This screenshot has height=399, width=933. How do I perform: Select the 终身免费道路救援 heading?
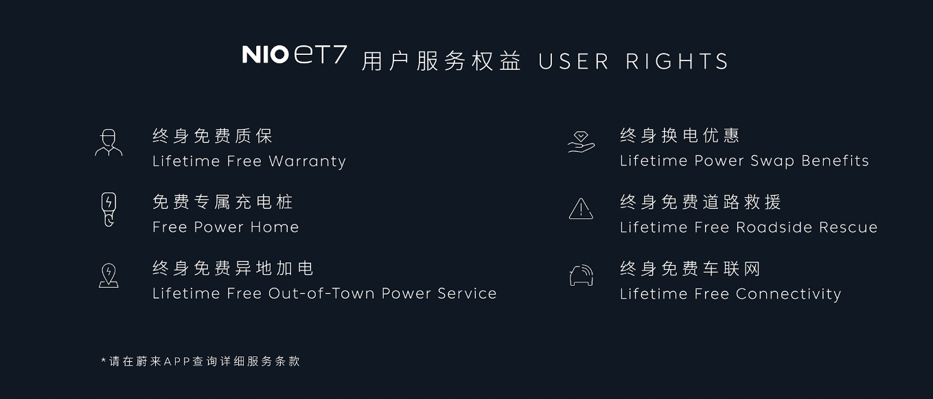(701, 202)
